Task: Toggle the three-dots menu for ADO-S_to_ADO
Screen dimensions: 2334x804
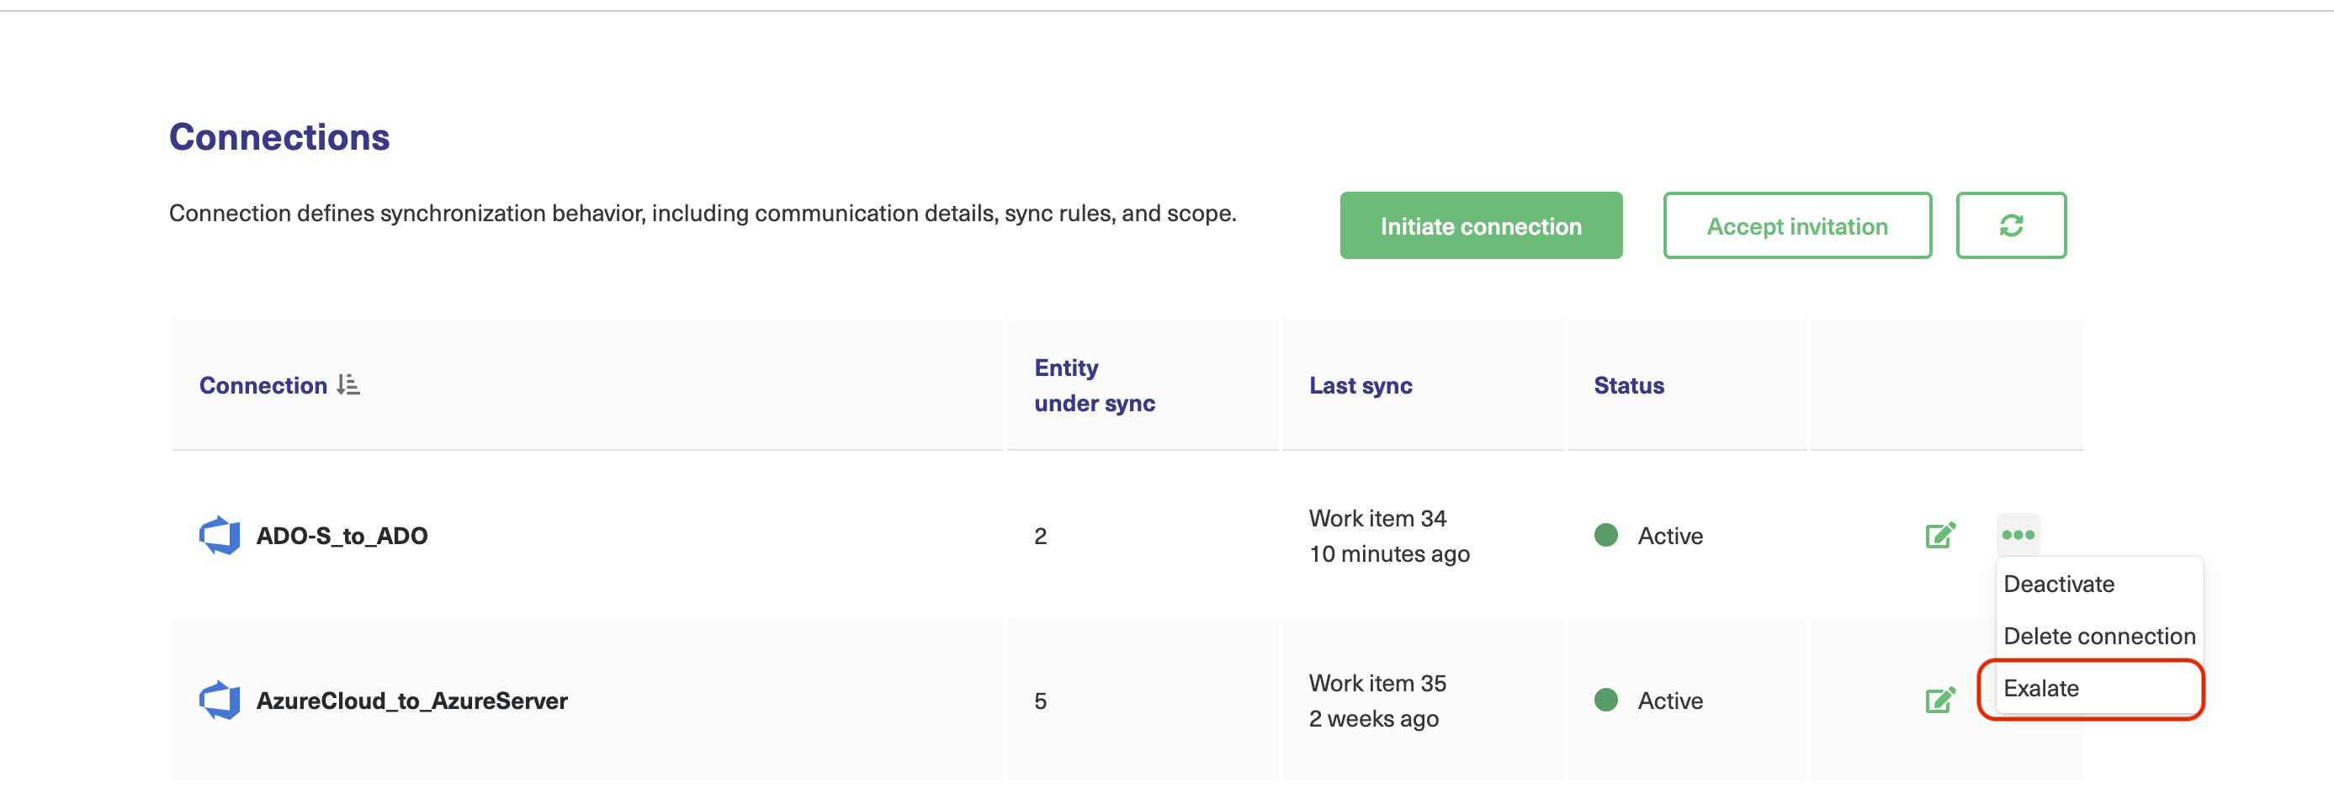Action: click(2018, 535)
